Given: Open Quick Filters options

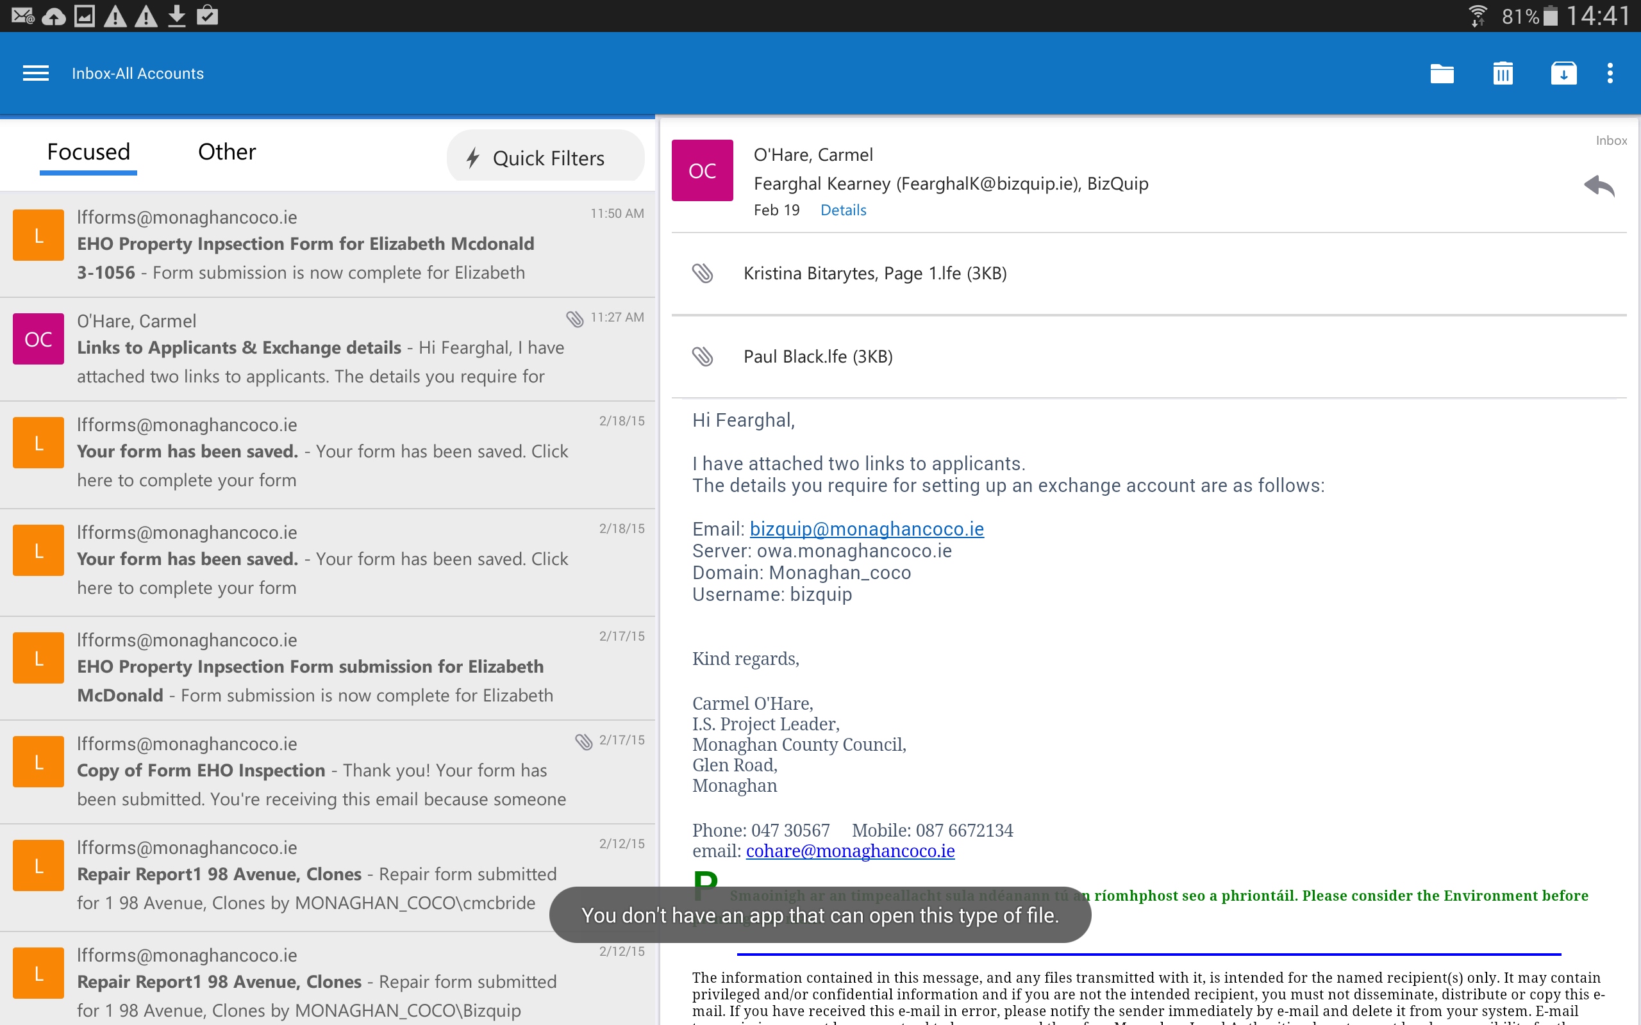Looking at the screenshot, I should click(x=546, y=158).
